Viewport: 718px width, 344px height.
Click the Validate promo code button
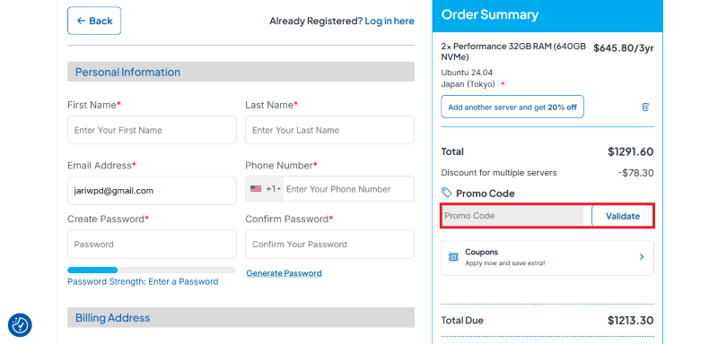pyautogui.click(x=623, y=216)
